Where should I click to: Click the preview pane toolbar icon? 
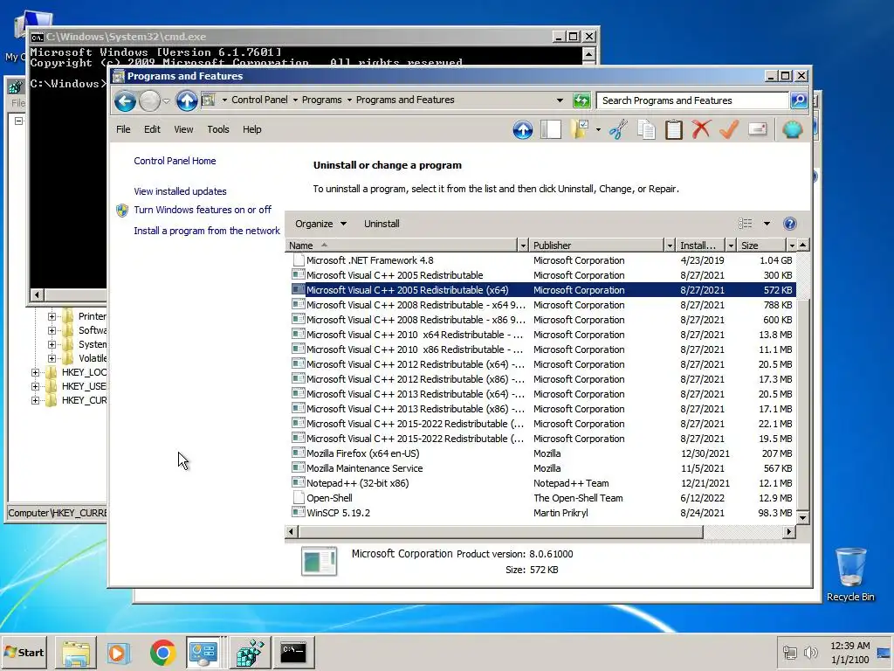pos(551,130)
